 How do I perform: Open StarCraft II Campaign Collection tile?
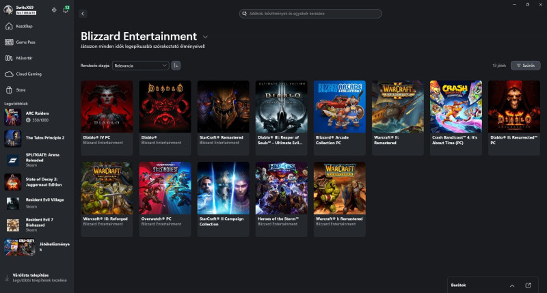[224, 199]
